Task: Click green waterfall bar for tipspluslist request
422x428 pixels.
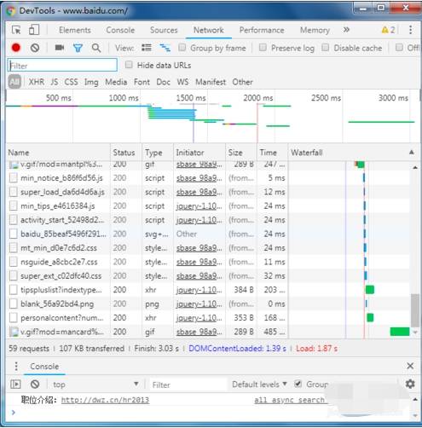Action: pos(370,290)
